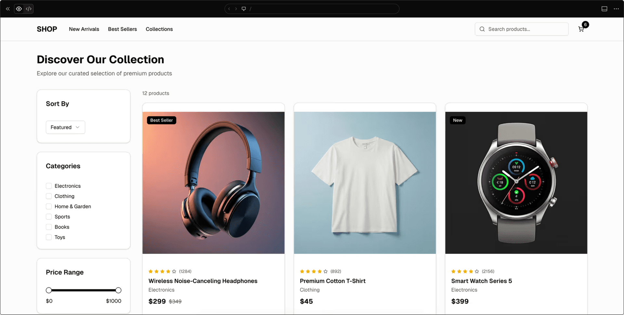Open the shopping cart icon
Screen dimensions: 624x315
581,29
